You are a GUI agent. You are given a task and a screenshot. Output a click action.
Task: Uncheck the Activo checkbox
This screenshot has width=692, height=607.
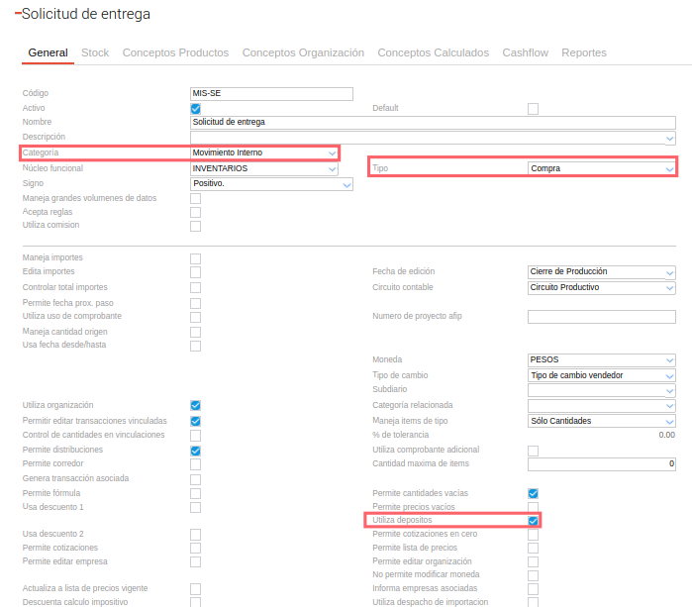(196, 108)
